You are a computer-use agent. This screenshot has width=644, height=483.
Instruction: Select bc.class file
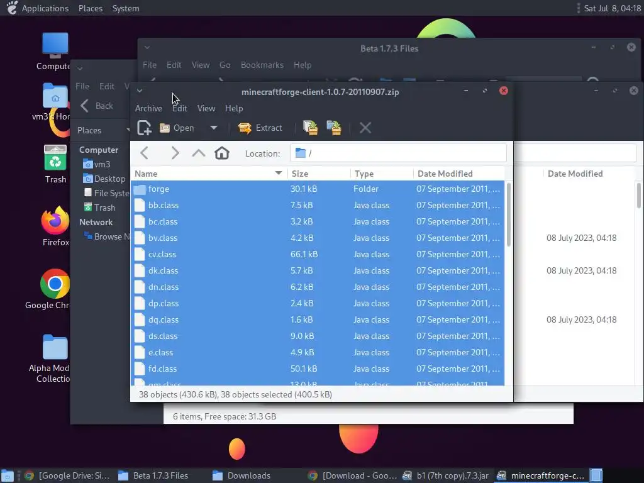(318, 222)
